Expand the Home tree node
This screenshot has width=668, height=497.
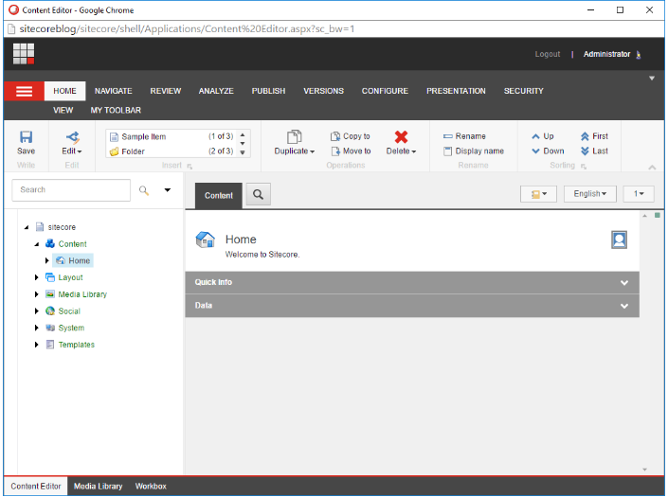(x=46, y=260)
